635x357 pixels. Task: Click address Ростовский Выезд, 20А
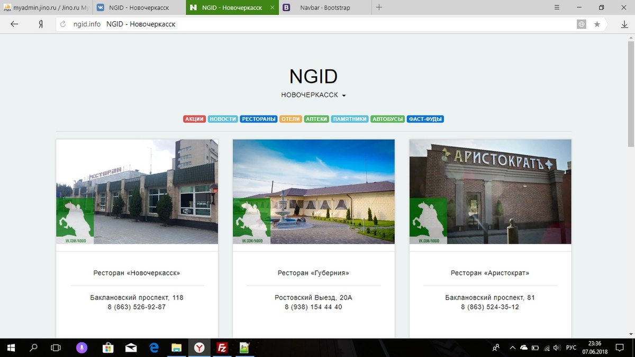pos(313,298)
